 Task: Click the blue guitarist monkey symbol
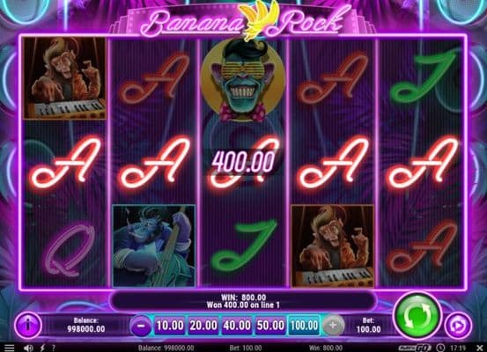(x=154, y=246)
